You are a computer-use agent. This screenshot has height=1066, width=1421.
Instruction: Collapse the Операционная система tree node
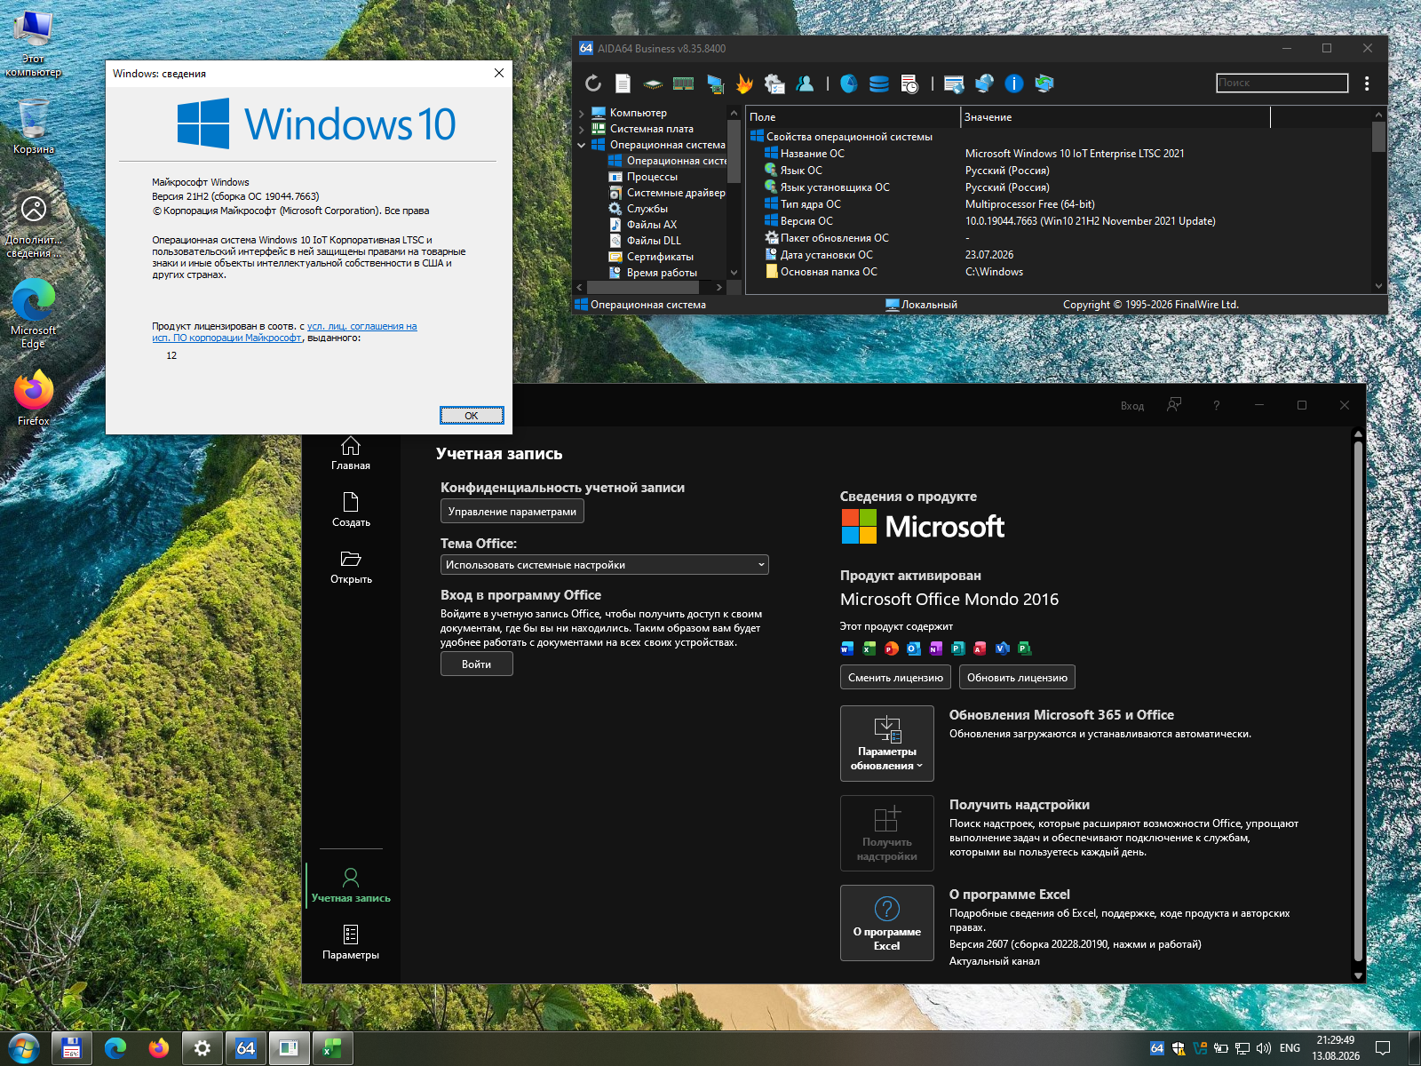coord(582,145)
